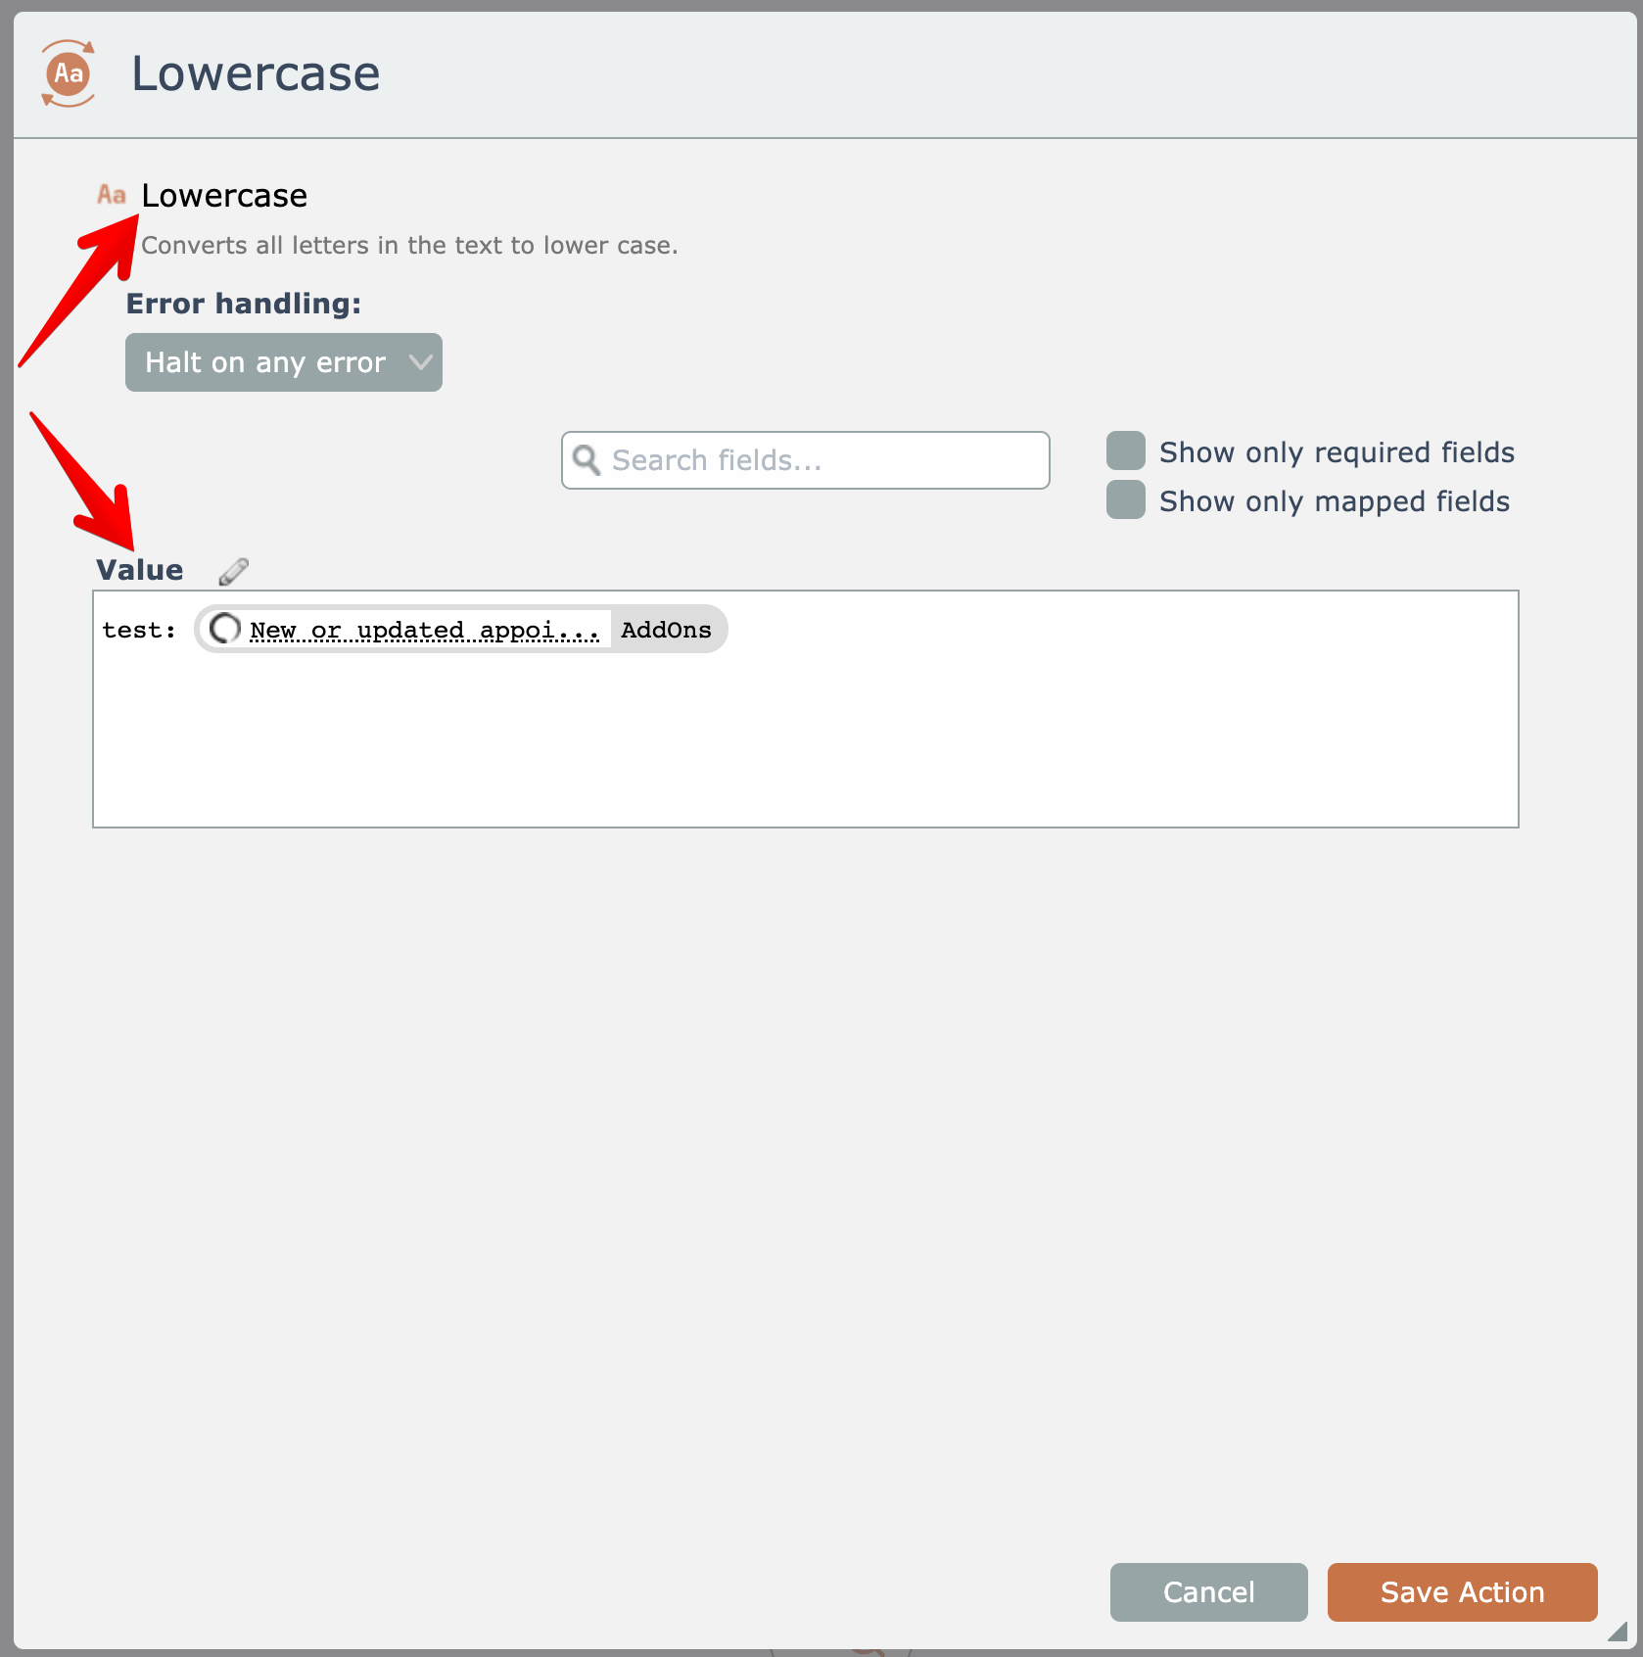This screenshot has width=1643, height=1657.
Task: Click the New or updated appoi... token link
Action: pos(424,630)
